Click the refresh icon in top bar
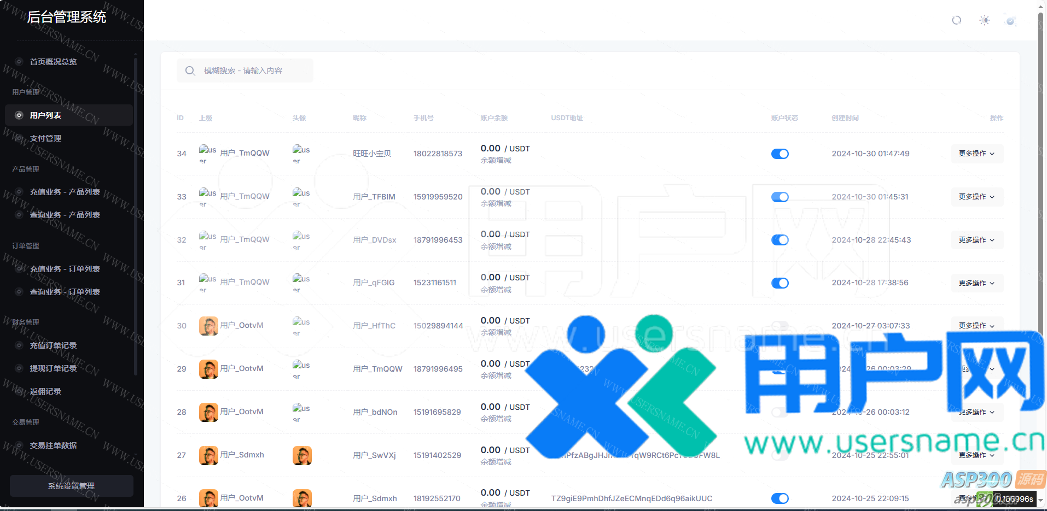Image resolution: width=1047 pixels, height=511 pixels. point(956,20)
